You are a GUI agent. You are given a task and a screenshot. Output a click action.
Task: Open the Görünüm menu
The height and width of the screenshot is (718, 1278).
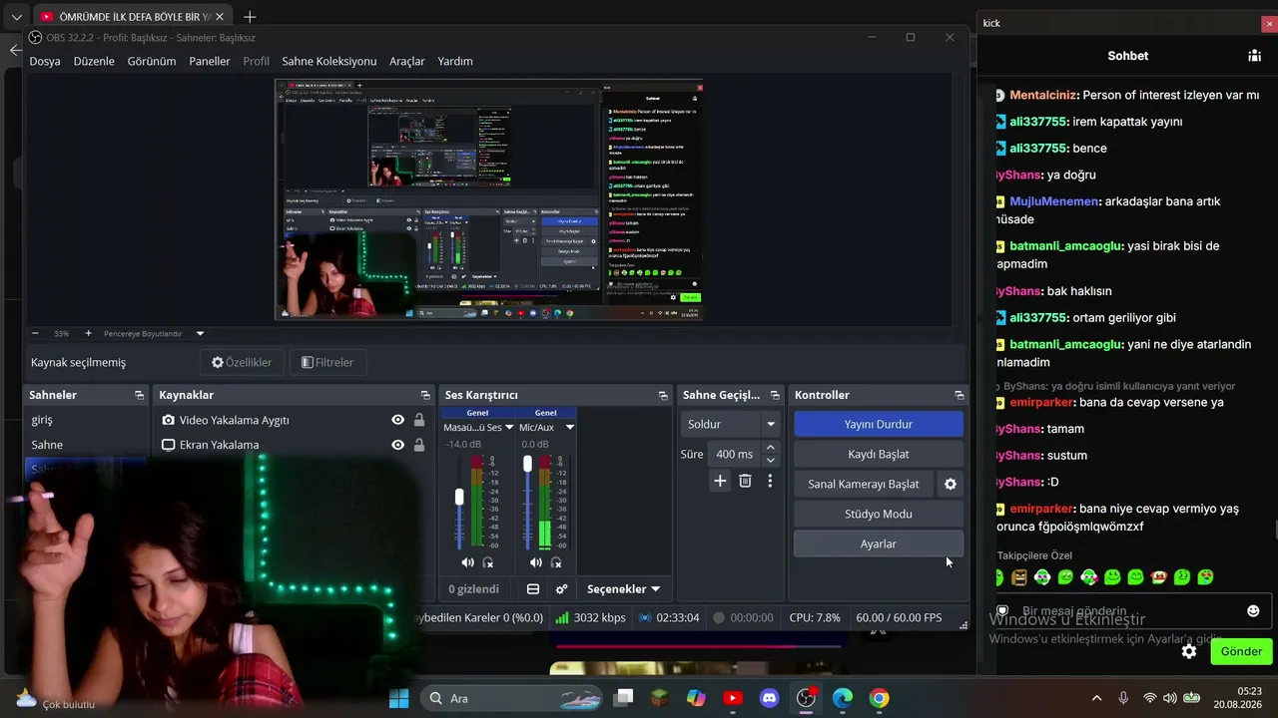pos(152,61)
